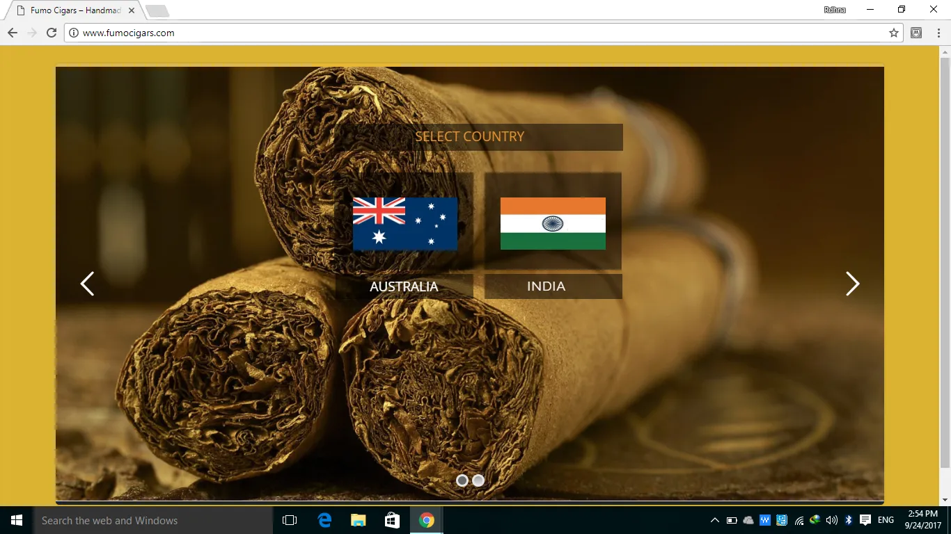Select the India flag image
Screen dimensions: 951x534
click(553, 223)
